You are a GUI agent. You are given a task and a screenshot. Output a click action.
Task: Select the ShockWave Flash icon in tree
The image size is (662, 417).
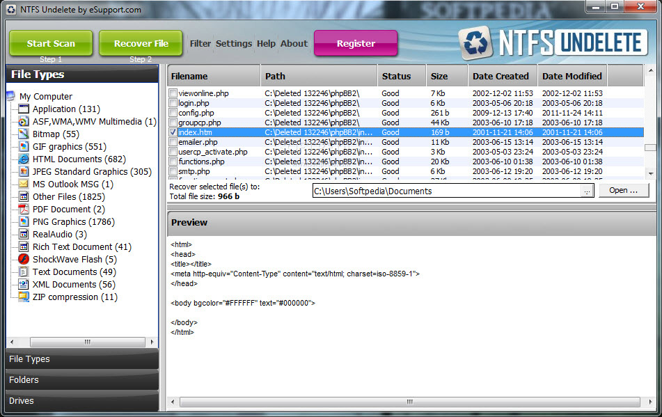coord(23,260)
